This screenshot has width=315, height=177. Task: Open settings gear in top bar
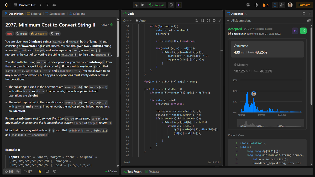256,5
